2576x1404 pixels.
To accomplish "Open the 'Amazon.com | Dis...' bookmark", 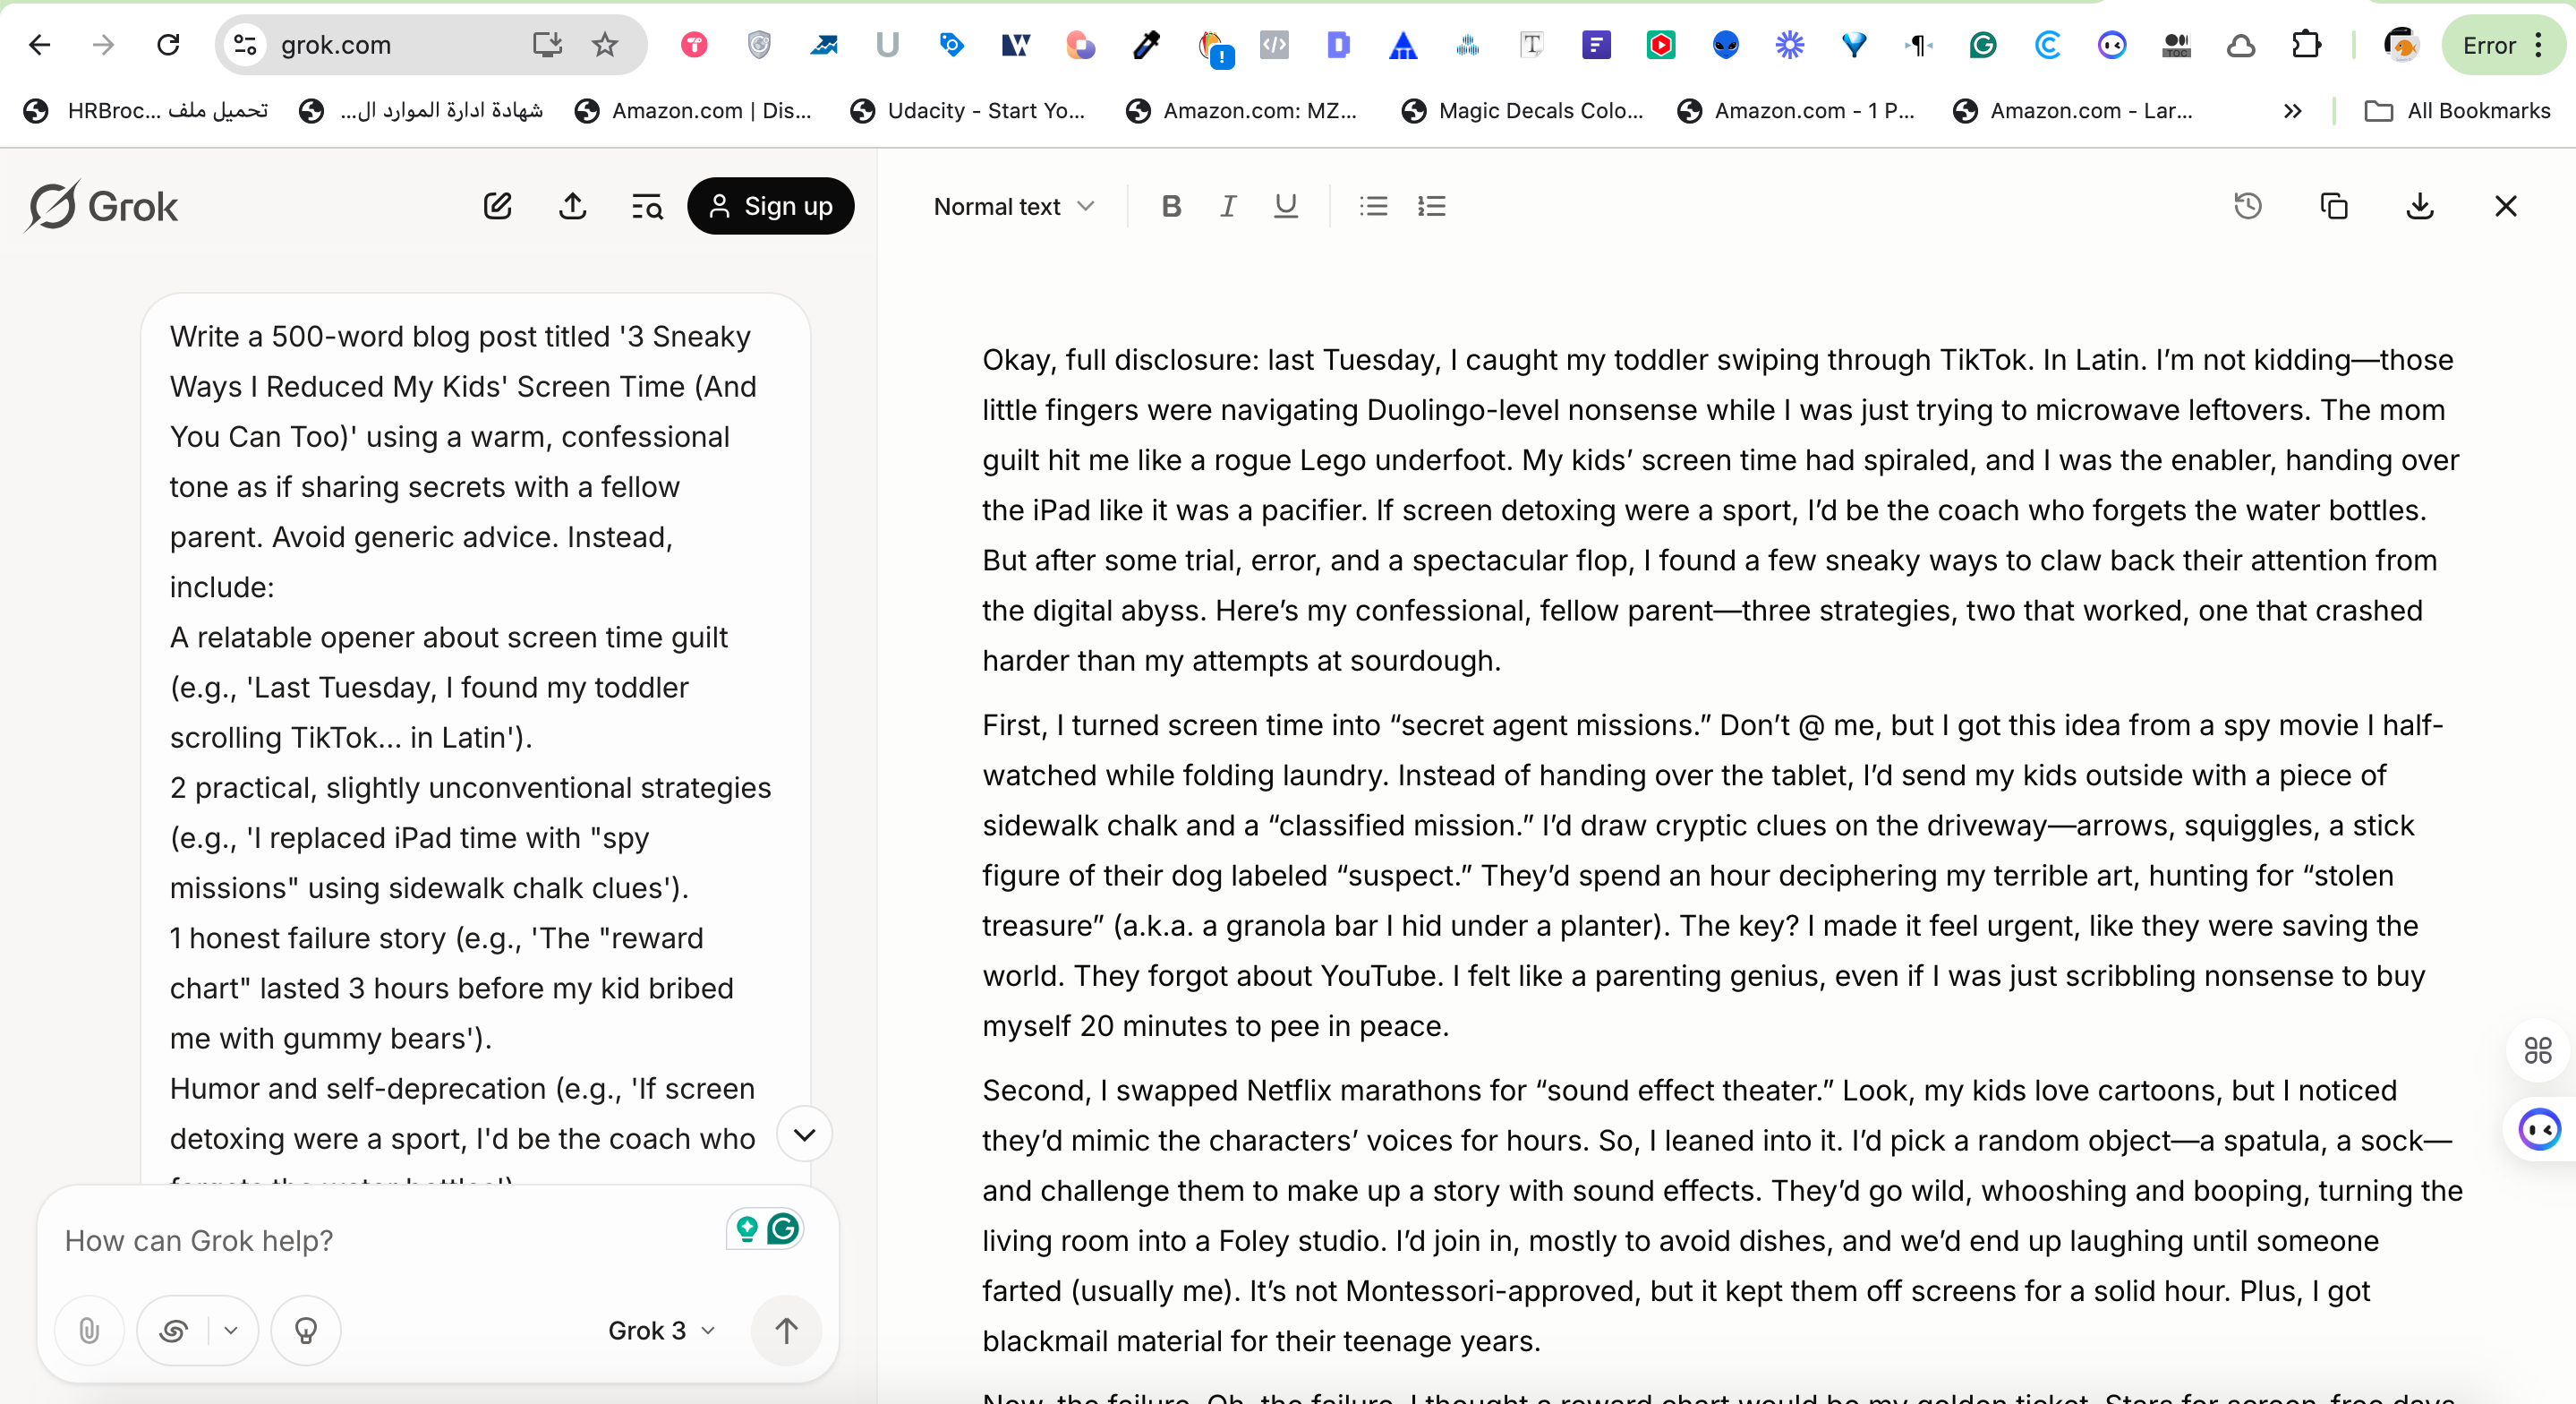I will tap(693, 111).
